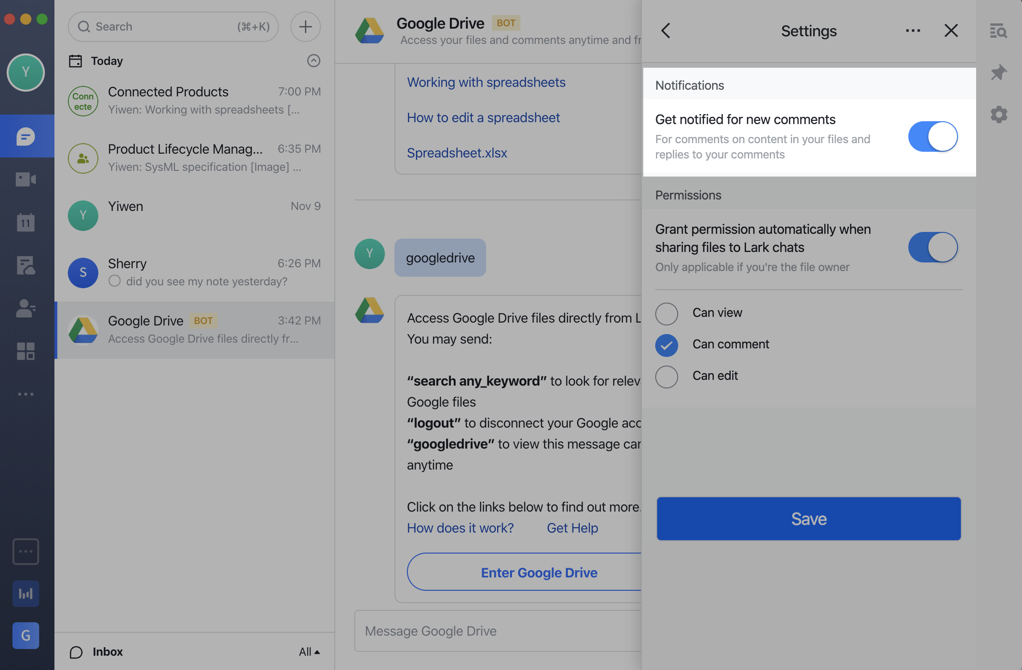Click the Save button
Viewport: 1022px width, 670px height.
[809, 519]
